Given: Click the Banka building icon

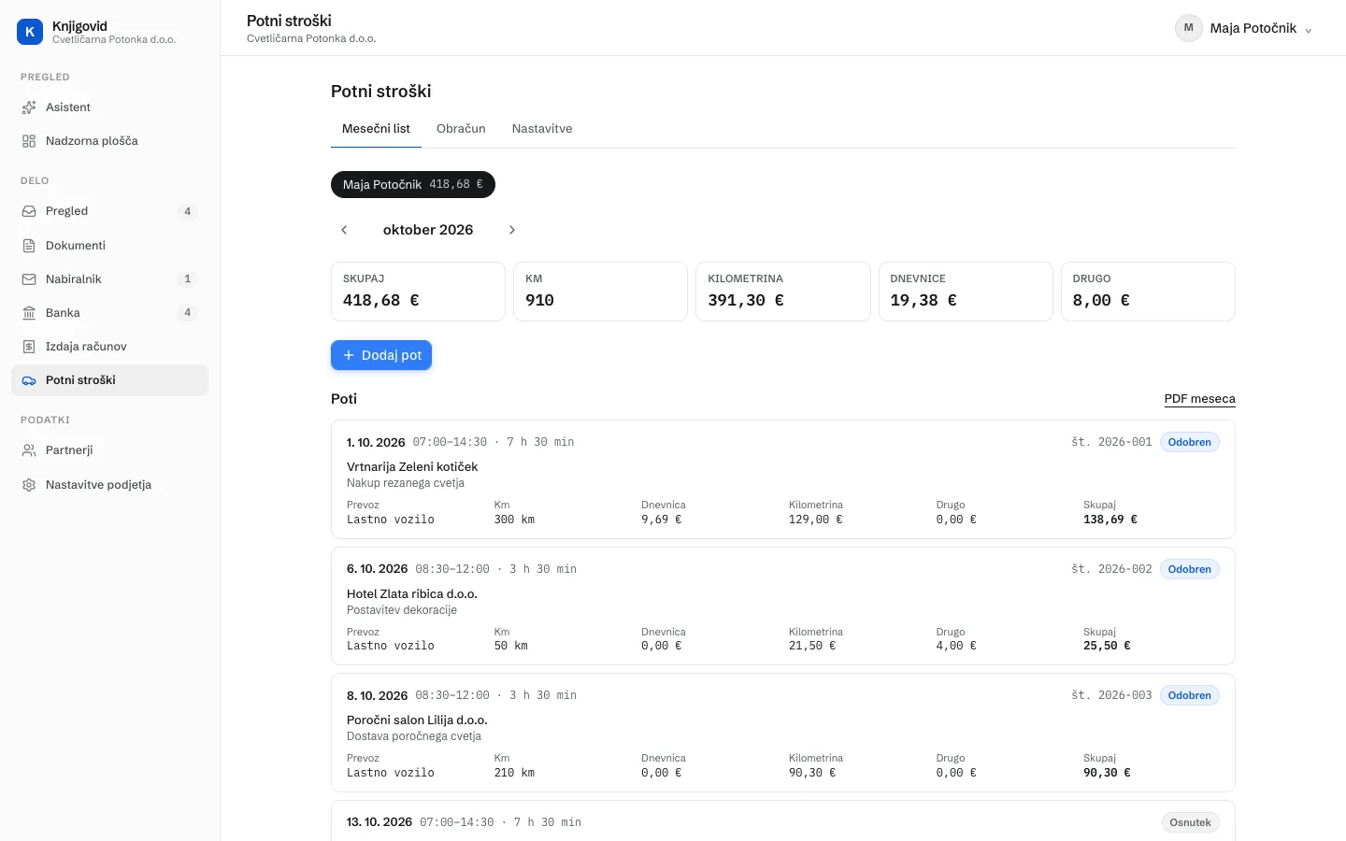Looking at the screenshot, I should pos(29,313).
